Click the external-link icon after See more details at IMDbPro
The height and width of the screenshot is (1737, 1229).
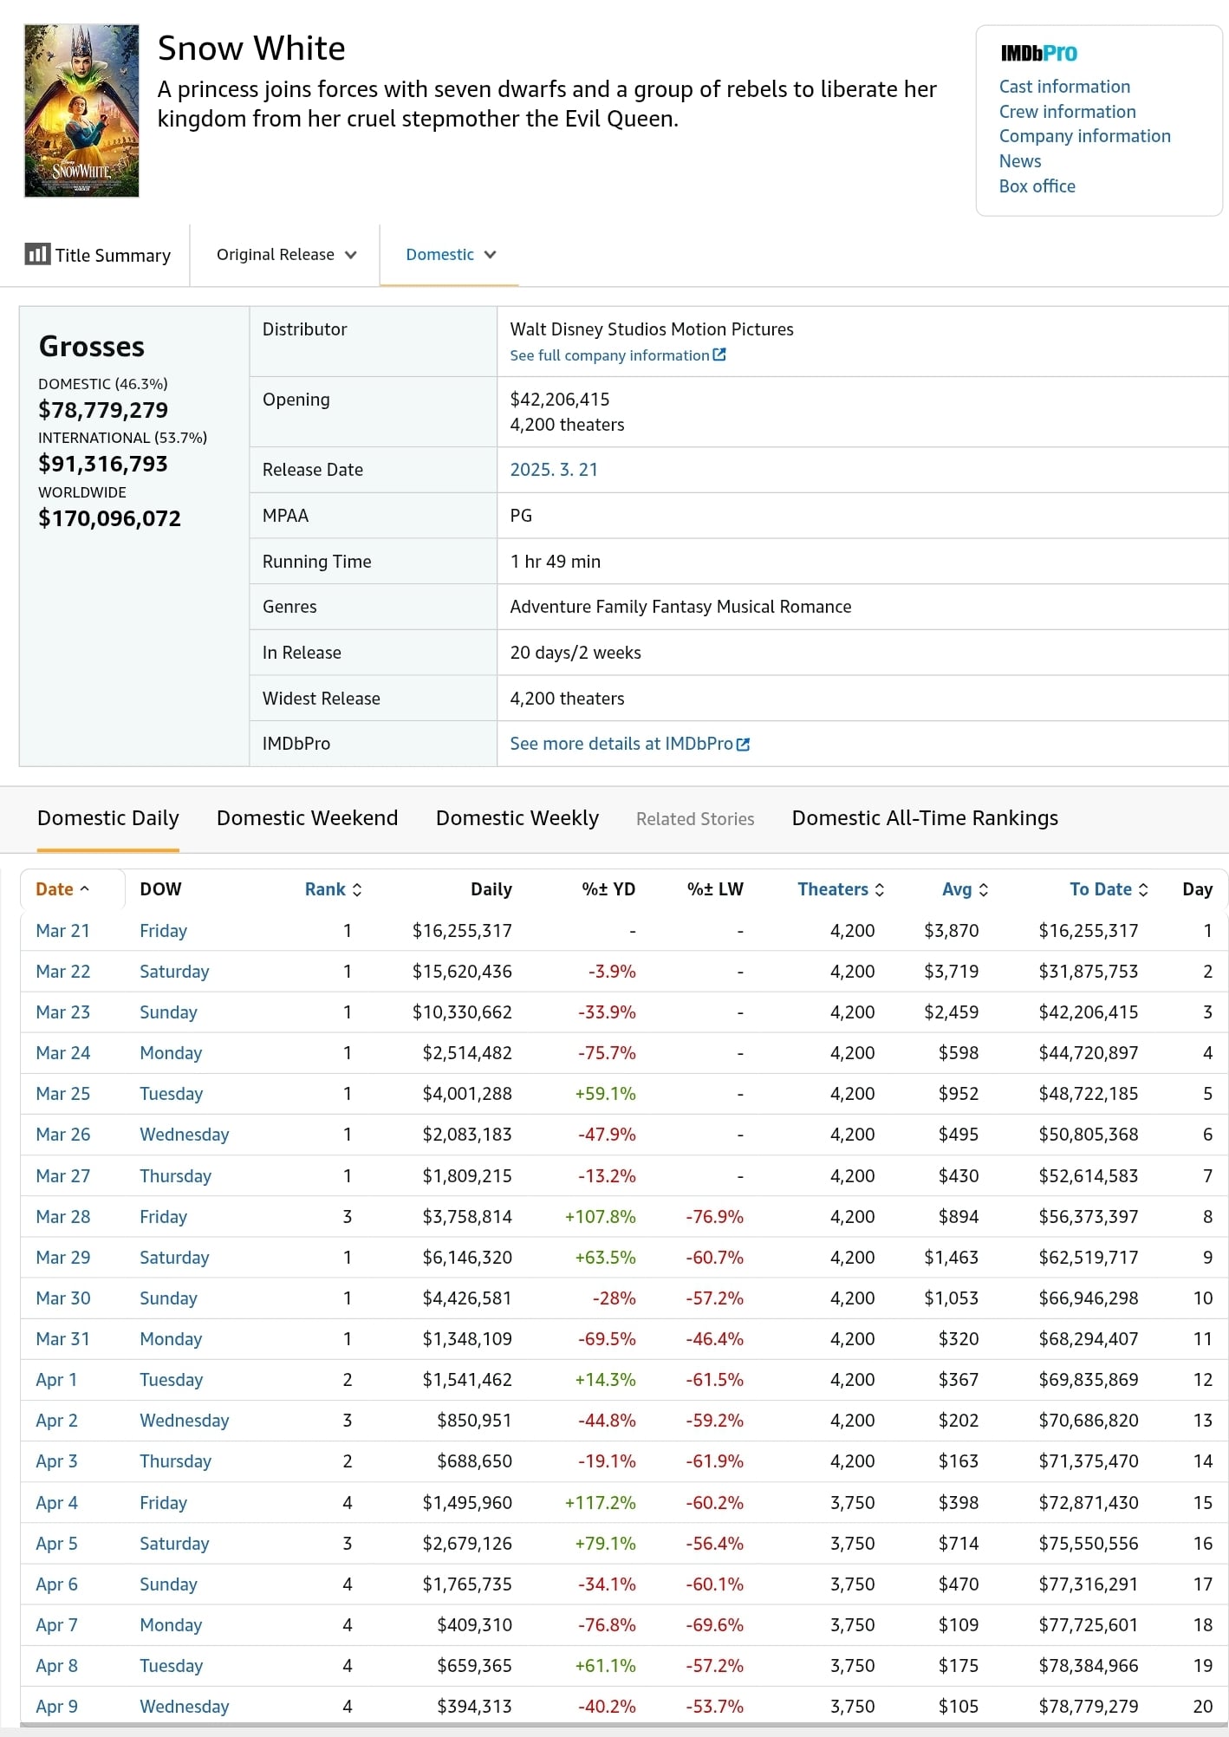click(x=743, y=744)
